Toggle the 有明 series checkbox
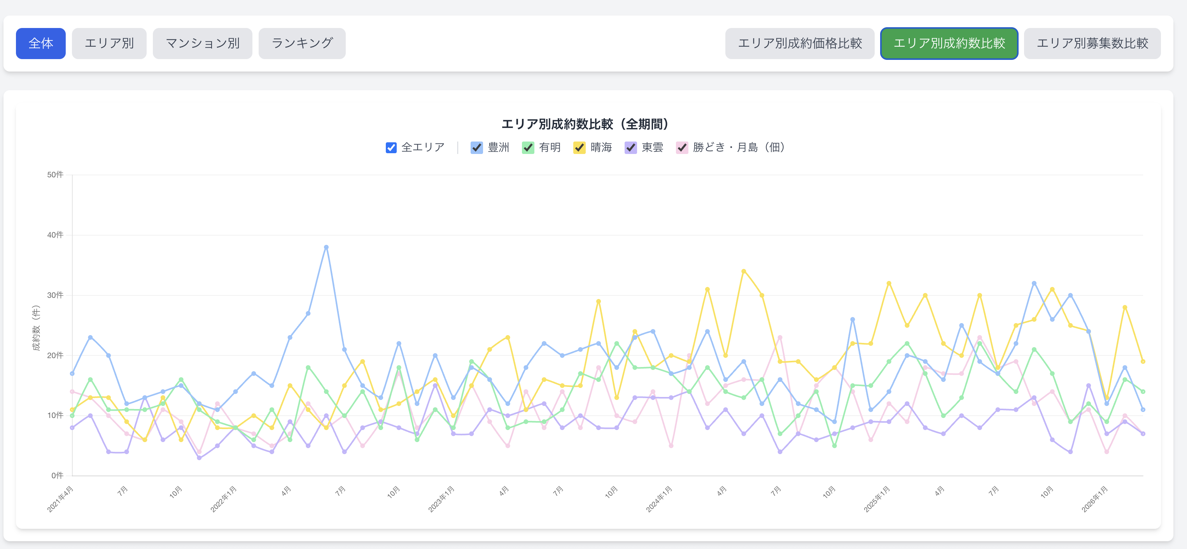This screenshot has height=549, width=1187. (x=528, y=147)
